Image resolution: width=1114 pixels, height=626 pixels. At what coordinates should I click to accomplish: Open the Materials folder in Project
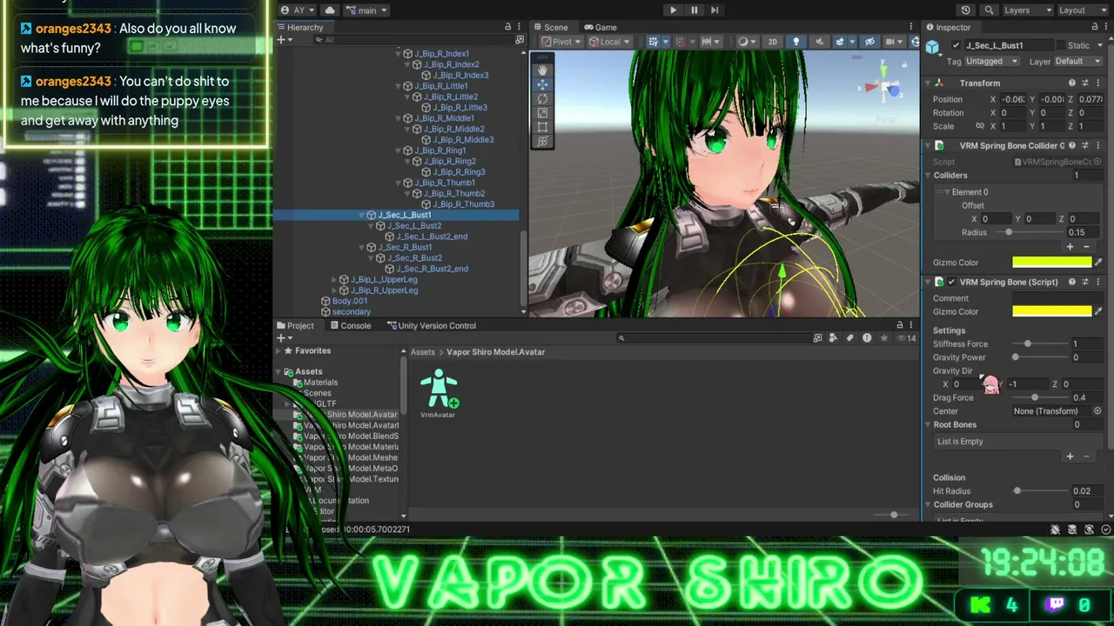click(x=320, y=383)
